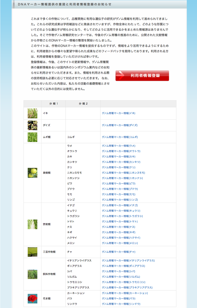Click the fruit thumbnail for 果樹類
This screenshot has height=308, width=197.
coord(32,173)
